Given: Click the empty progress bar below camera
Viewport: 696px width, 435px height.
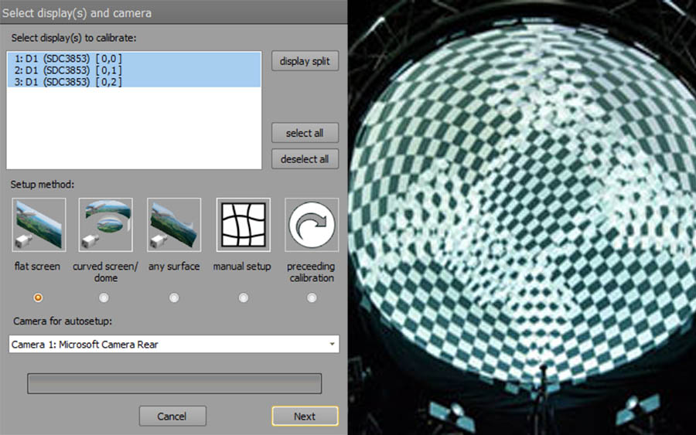Looking at the screenshot, I should tap(175, 383).
